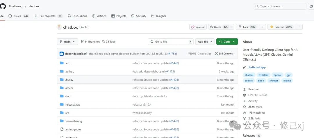Select the chatgpt topic tag
This screenshot has height=138, width=314.
point(274,81)
